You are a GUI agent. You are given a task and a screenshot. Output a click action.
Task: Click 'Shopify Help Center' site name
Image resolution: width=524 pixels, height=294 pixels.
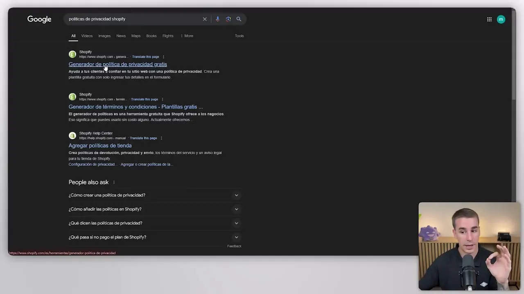(x=96, y=133)
